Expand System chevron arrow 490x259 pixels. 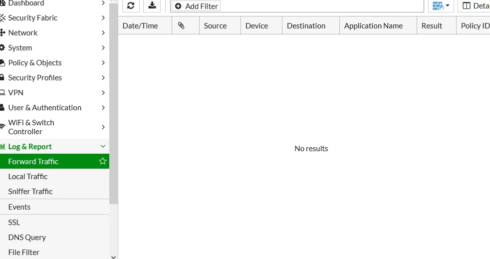[103, 48]
